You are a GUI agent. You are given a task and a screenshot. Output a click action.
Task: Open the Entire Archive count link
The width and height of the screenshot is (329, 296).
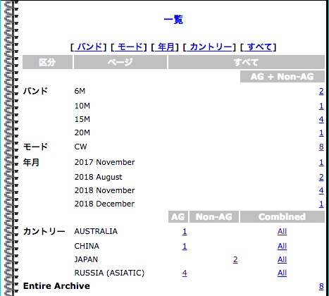[321, 286]
